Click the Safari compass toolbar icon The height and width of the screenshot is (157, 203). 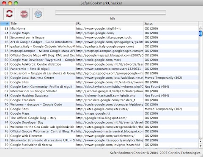38,14
